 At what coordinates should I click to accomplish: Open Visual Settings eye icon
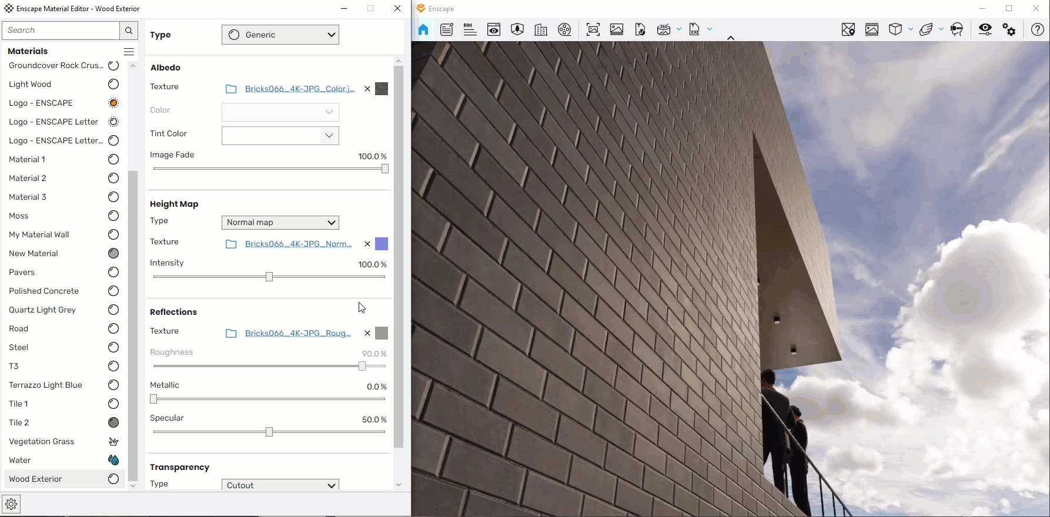pyautogui.click(x=985, y=29)
